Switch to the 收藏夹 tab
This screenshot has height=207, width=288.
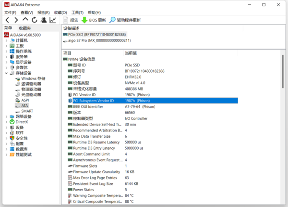pyautogui.click(x=25, y=28)
